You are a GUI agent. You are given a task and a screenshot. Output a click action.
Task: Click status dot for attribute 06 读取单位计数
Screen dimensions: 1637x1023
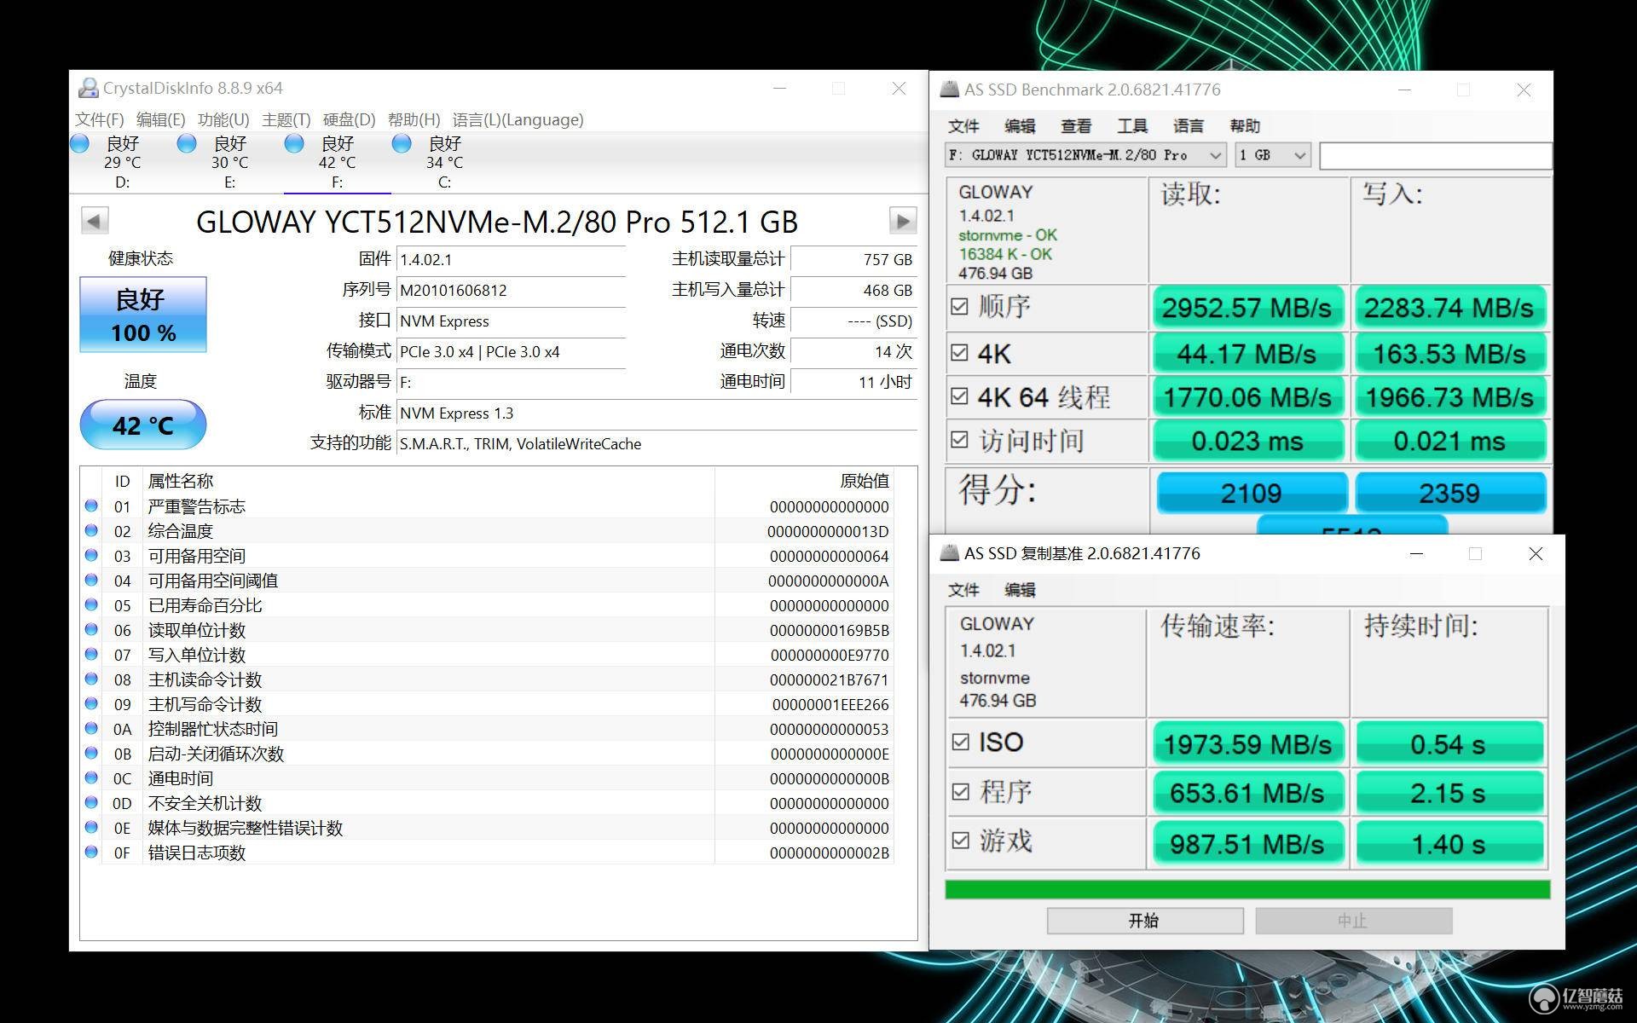[x=91, y=629]
